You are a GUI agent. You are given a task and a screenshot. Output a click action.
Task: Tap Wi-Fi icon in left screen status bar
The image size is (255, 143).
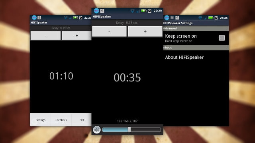(x=66, y=17)
